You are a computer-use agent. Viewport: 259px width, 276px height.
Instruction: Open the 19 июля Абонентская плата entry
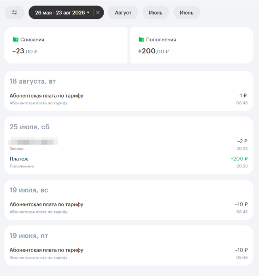pyautogui.click(x=129, y=208)
